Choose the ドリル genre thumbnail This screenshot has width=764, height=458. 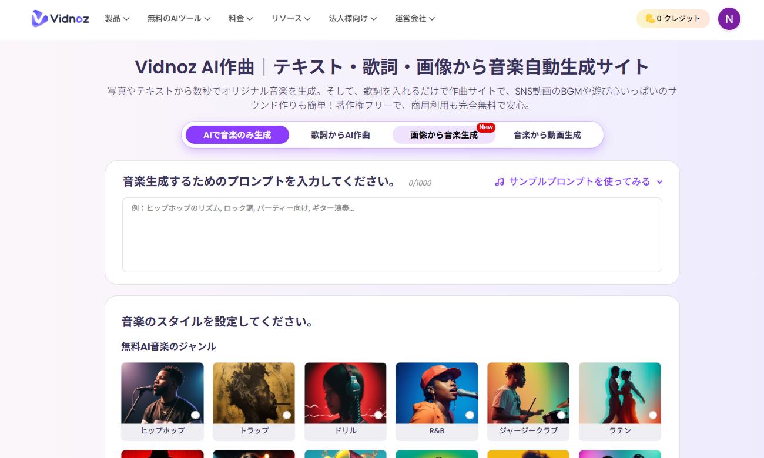pos(345,392)
